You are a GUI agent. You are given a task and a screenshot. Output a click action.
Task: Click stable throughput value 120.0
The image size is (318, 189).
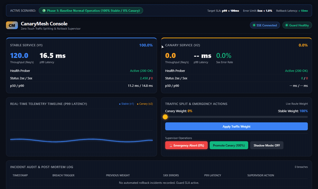(19, 55)
